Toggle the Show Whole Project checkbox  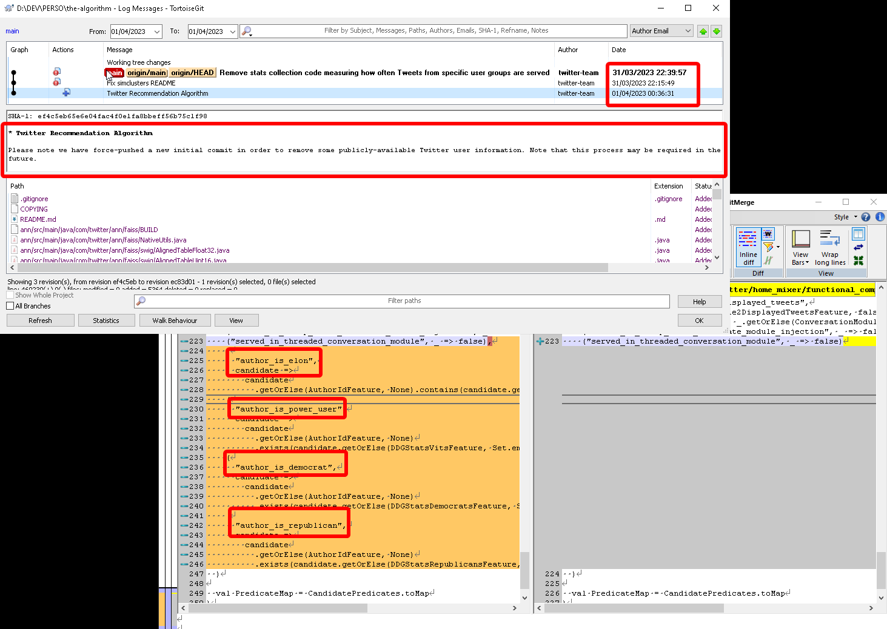[x=10, y=295]
